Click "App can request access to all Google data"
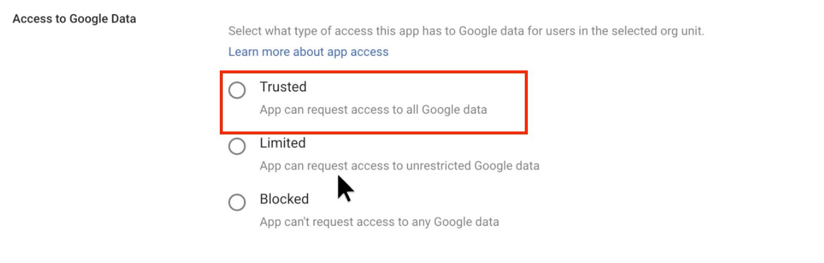The width and height of the screenshot is (824, 263). [373, 110]
